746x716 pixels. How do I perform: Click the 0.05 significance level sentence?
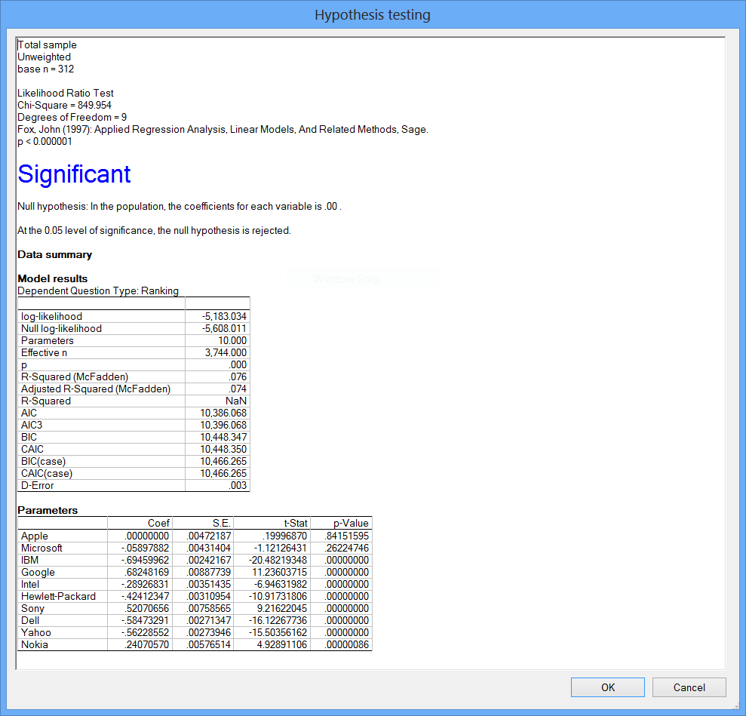(x=154, y=230)
